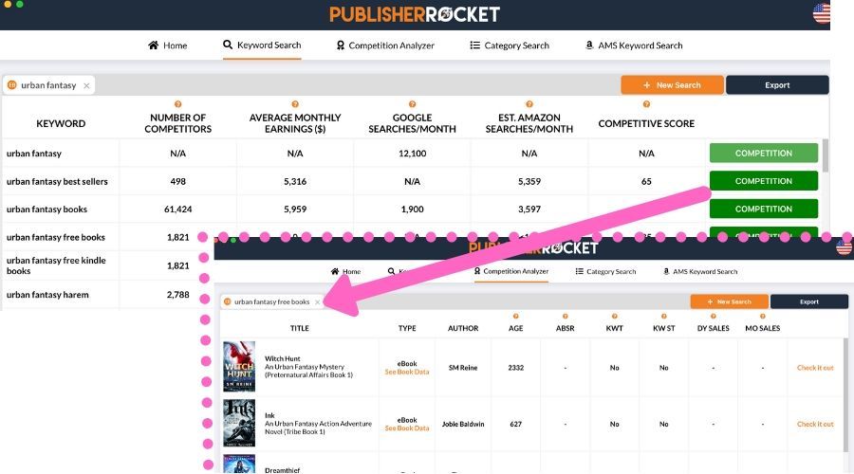Click help icon above the ABSR column
This screenshot has height=474, width=854.
565,317
